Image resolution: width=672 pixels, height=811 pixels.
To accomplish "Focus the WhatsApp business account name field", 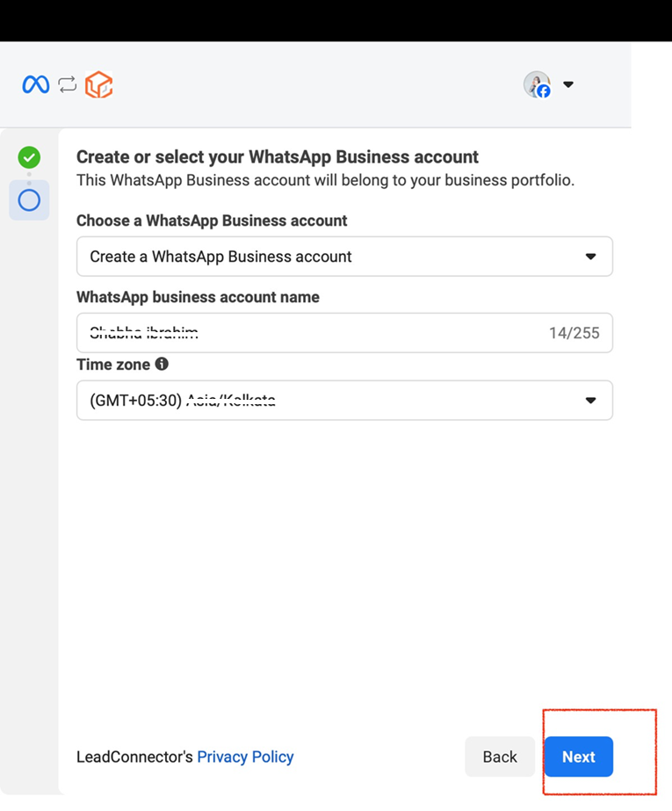I will pos(307,333).
